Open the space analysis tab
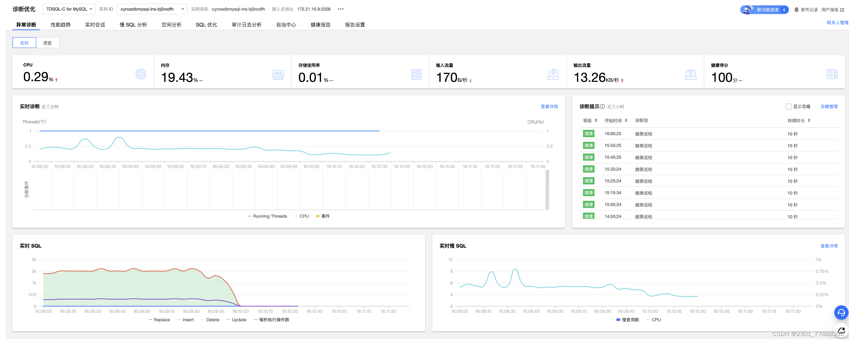Screen dimensions: 849x340 pyautogui.click(x=171, y=25)
